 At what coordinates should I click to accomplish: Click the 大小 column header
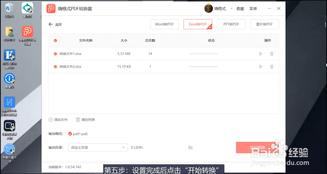[124, 40]
